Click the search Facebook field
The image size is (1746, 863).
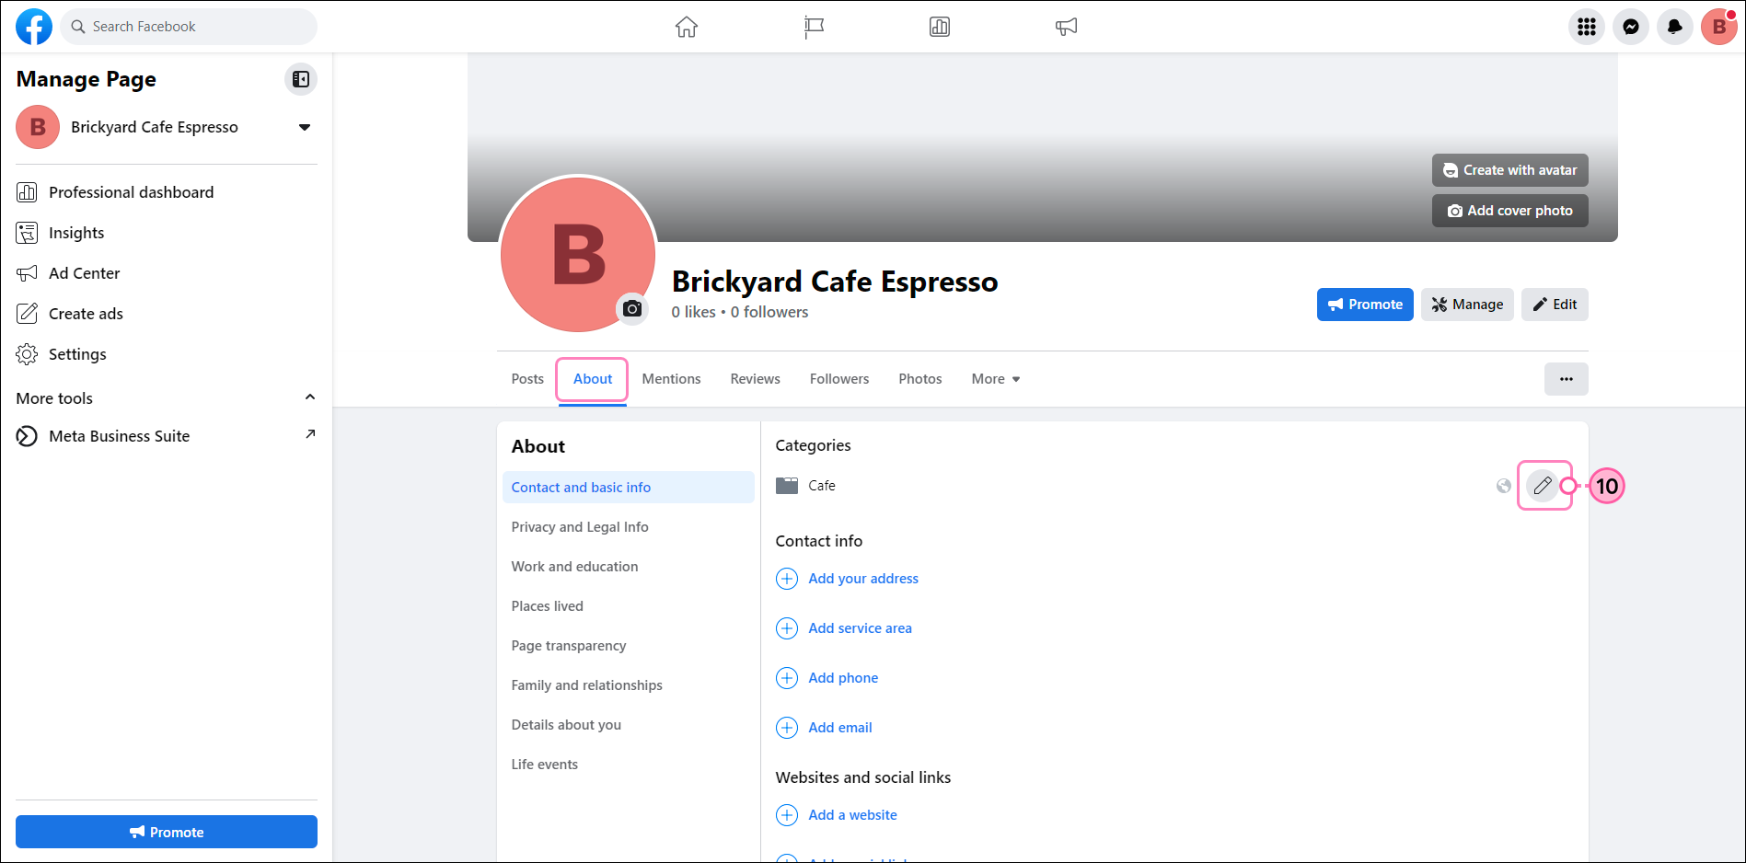pyautogui.click(x=189, y=27)
